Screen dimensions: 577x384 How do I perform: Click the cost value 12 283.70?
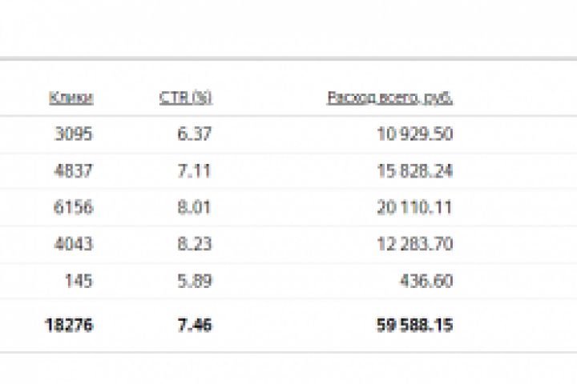pyautogui.click(x=414, y=245)
